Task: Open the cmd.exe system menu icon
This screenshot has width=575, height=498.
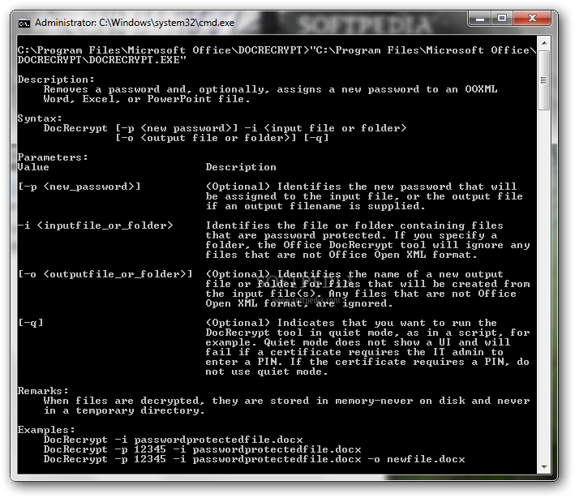Action: (x=24, y=24)
